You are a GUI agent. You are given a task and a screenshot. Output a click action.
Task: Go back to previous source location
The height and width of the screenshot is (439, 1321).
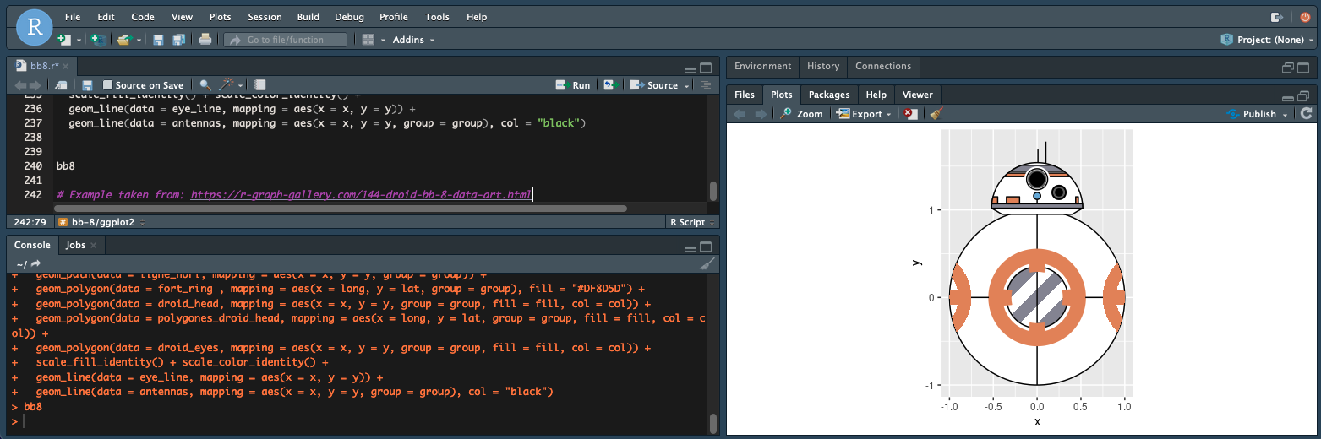pyautogui.click(x=19, y=85)
